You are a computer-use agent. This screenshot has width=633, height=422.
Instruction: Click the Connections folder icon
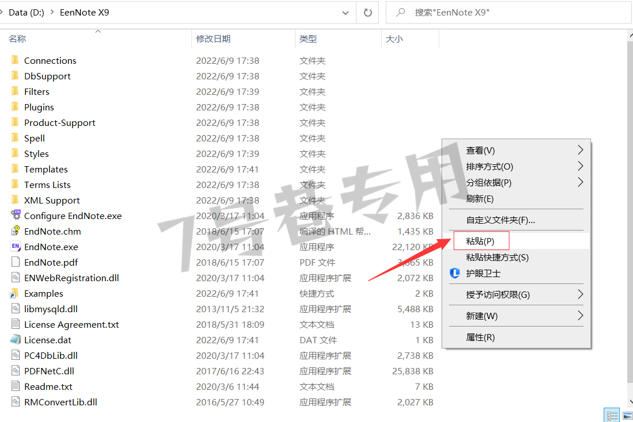coord(15,60)
